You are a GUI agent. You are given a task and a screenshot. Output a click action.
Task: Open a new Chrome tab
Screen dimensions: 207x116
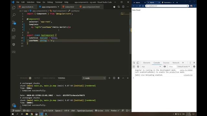pos(177,3)
